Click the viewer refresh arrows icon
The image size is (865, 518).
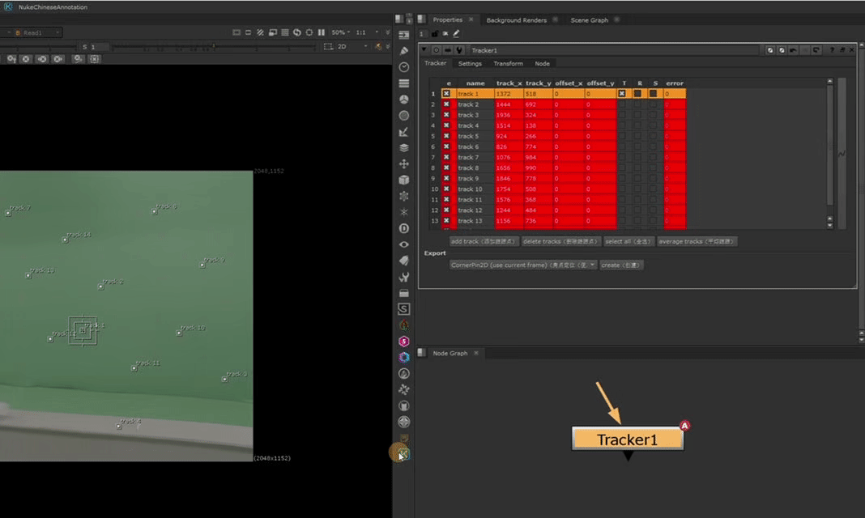(296, 32)
